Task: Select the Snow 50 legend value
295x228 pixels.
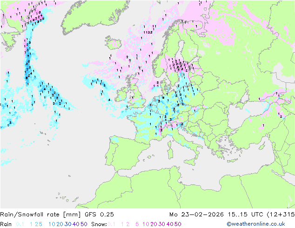Action: click(178, 224)
